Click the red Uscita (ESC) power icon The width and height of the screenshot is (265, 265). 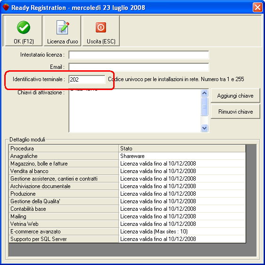[x=101, y=27]
